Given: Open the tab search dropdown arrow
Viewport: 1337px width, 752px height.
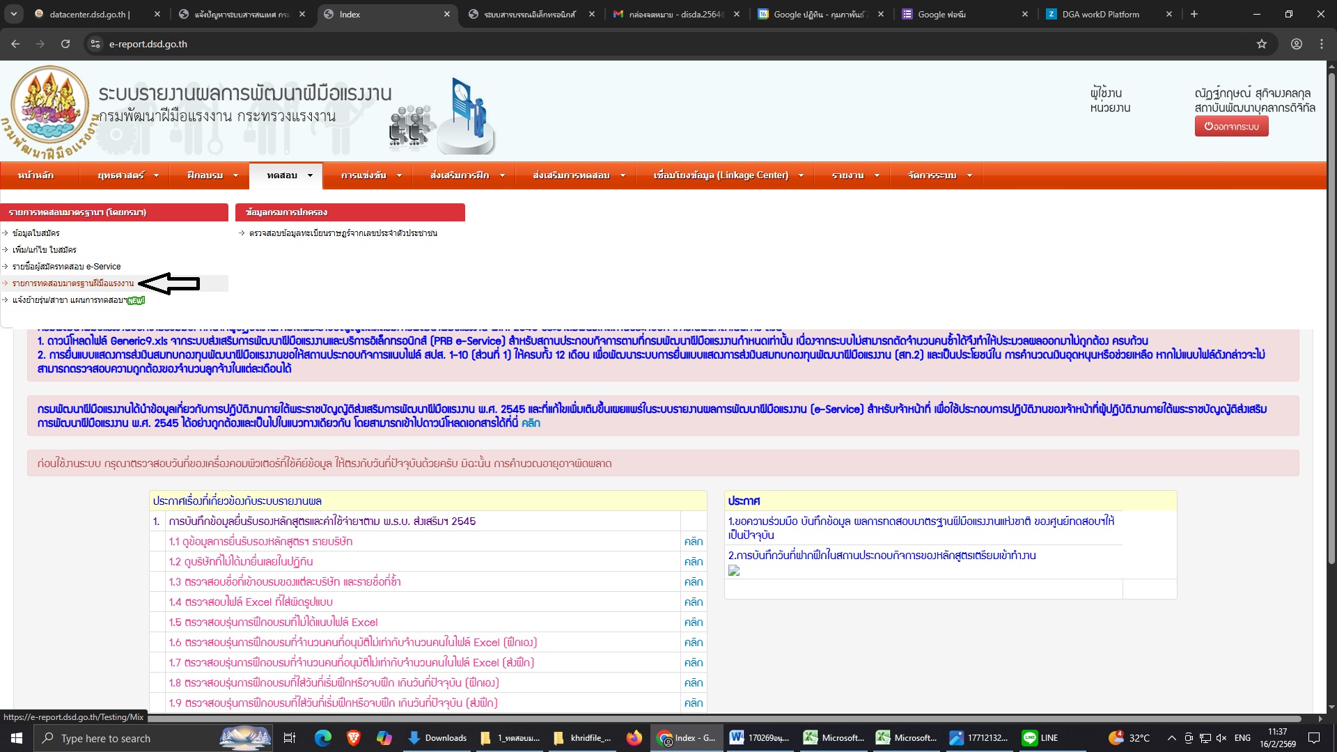Looking at the screenshot, I should [x=14, y=14].
